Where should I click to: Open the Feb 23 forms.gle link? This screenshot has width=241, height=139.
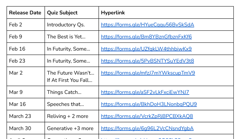point(147,61)
